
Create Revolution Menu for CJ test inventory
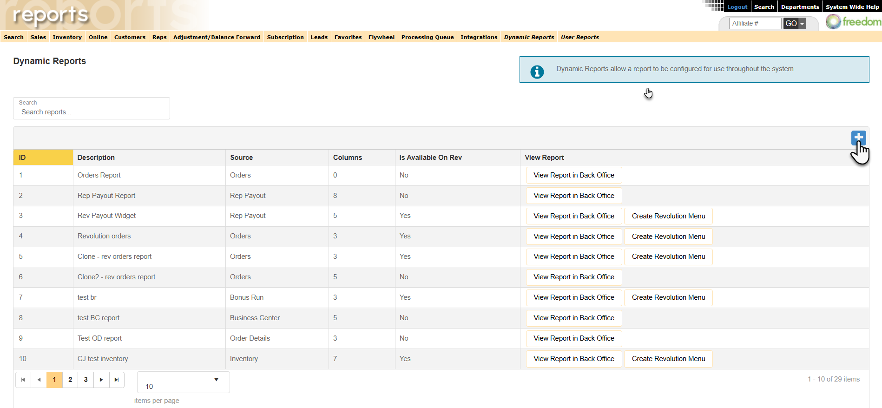pos(668,359)
